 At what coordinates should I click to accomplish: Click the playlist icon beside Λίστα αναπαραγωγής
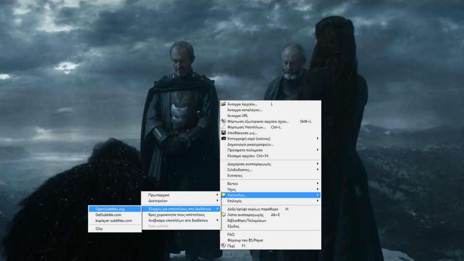(223, 215)
